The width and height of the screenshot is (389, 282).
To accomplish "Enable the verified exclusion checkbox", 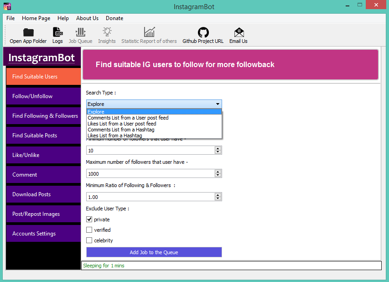I will pyautogui.click(x=89, y=230).
